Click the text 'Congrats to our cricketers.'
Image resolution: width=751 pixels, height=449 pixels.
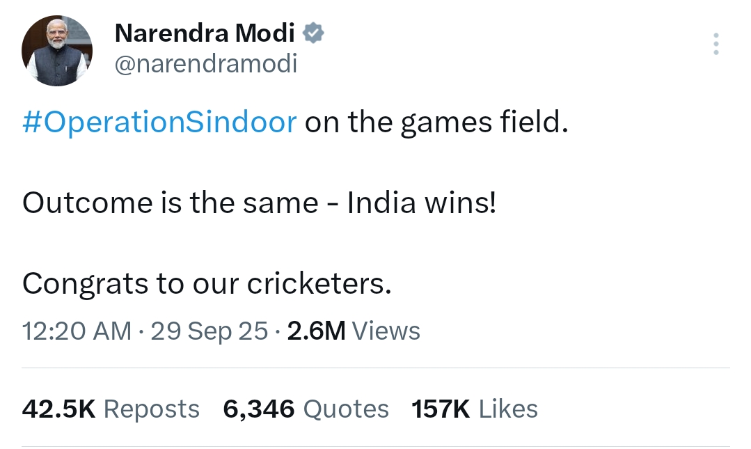(207, 283)
